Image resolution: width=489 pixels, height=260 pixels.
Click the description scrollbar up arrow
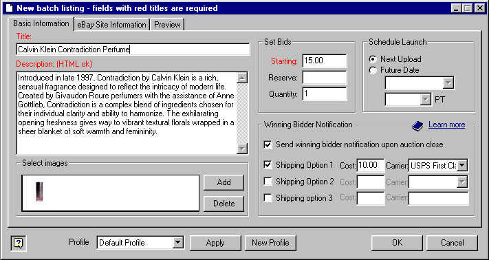[x=242, y=78]
